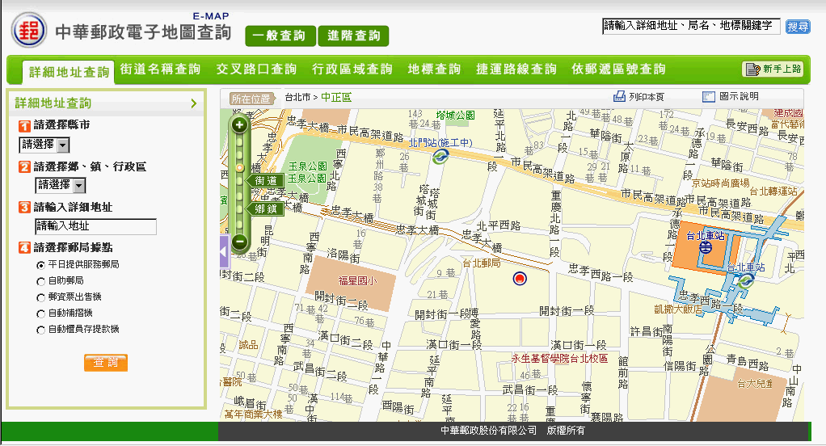Click the top keyword search field
Screen dimensions: 826x446
(x=691, y=26)
